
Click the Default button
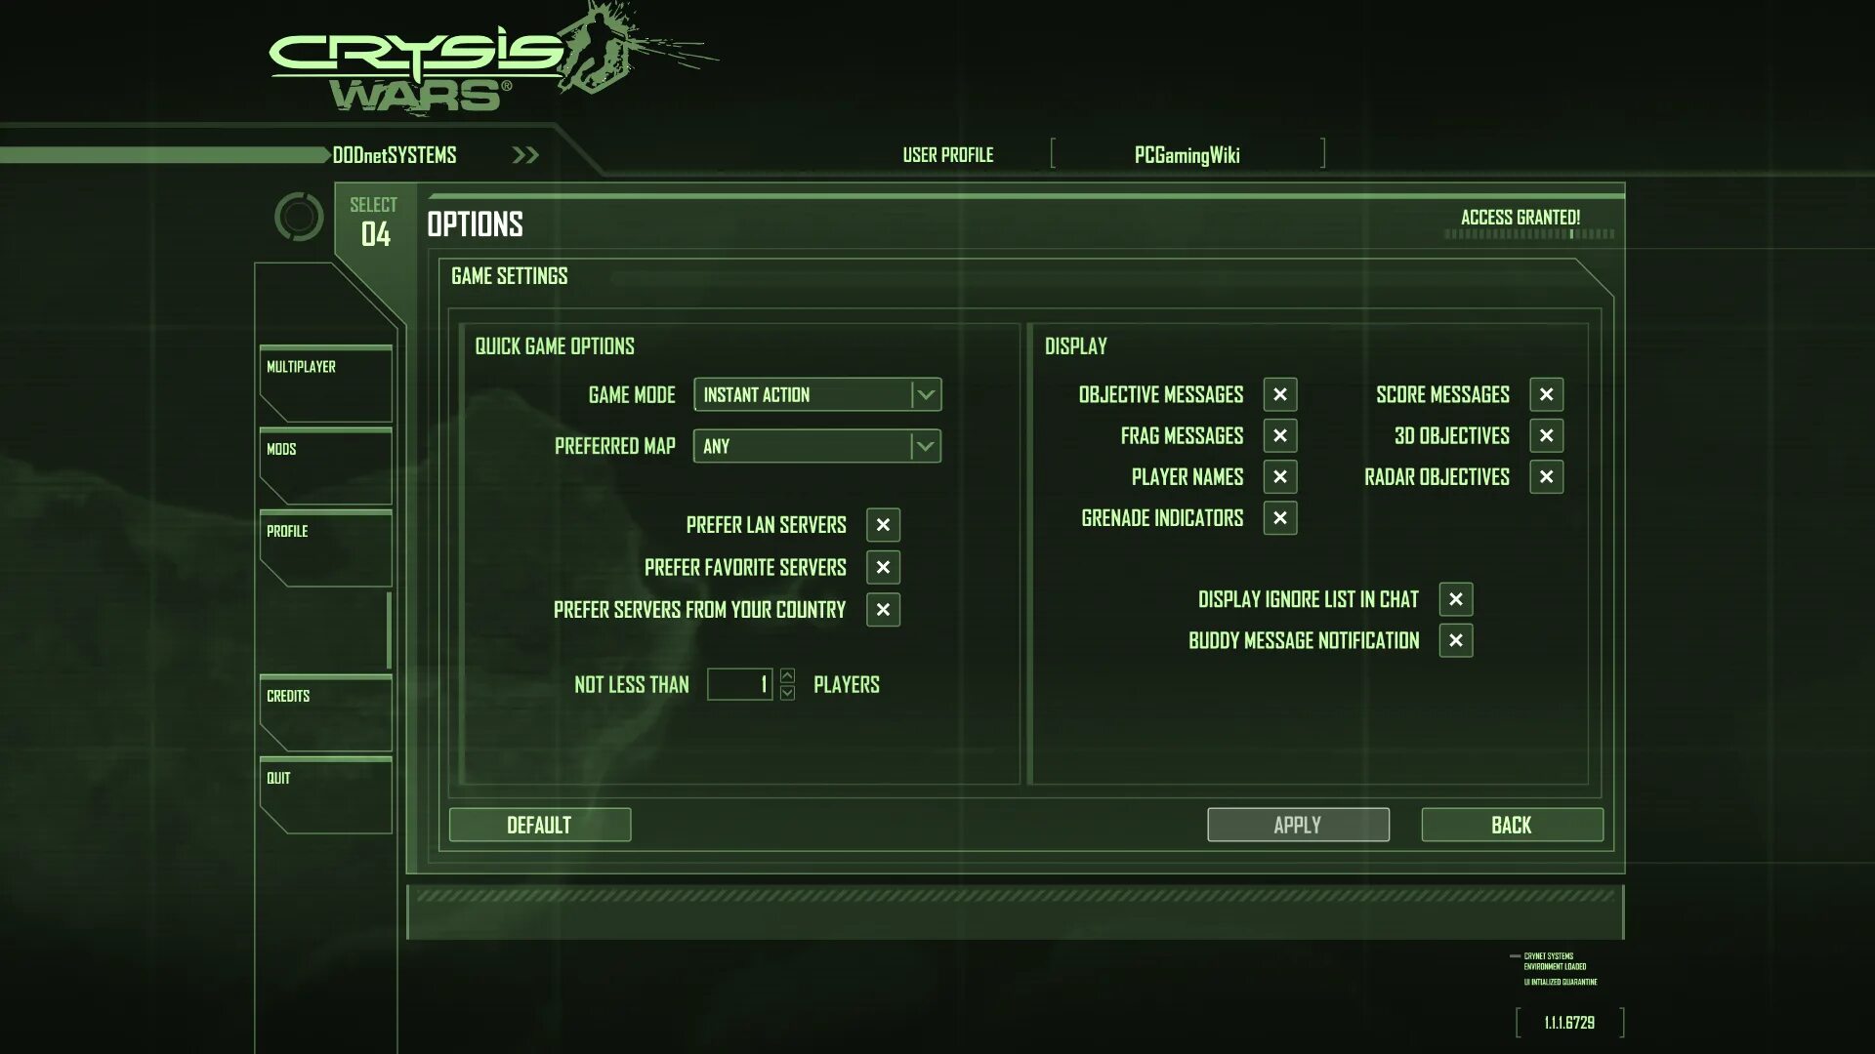point(540,825)
